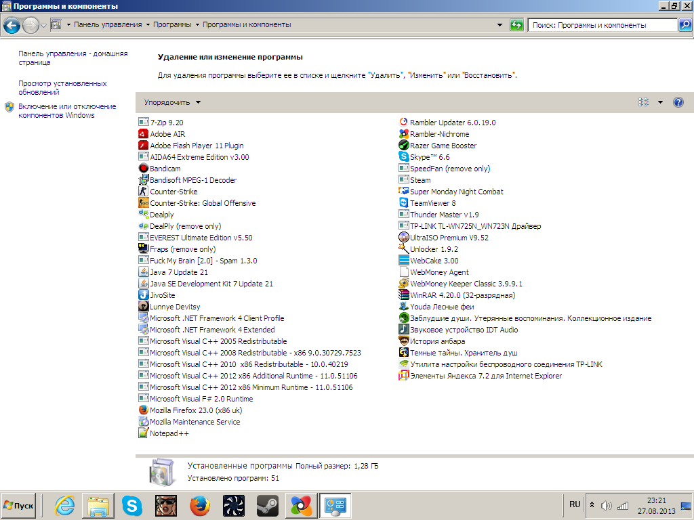Screen dimensions: 694x520
Task: Open view options arrow next to view icon
Action: click(x=660, y=103)
